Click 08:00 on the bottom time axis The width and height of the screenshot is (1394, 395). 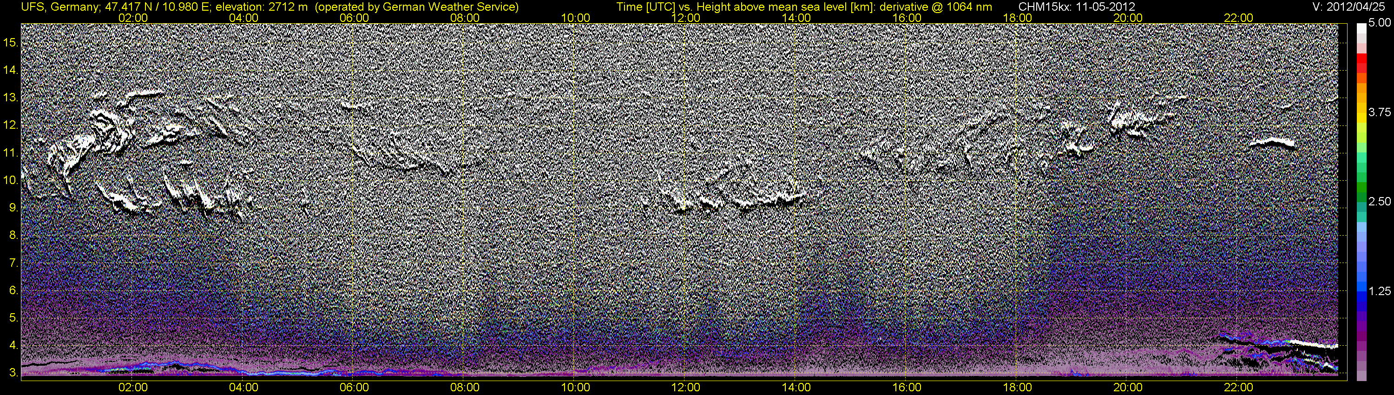pos(465,388)
